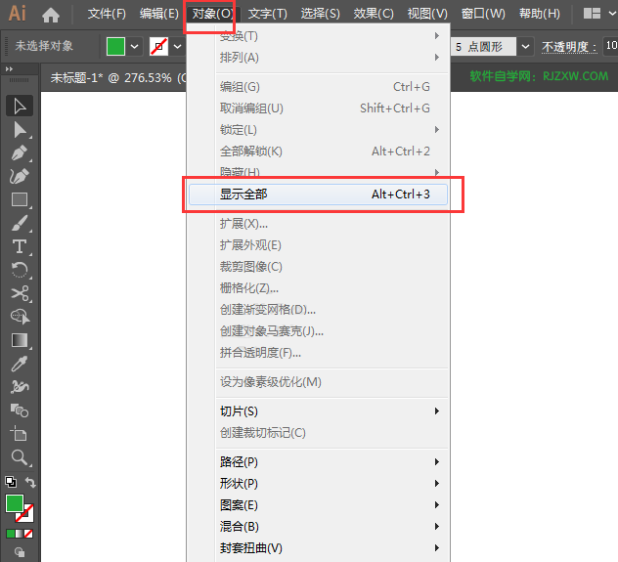Select the Symbol Sprayer tool
Viewport: 618px width, 562px height.
click(x=20, y=387)
